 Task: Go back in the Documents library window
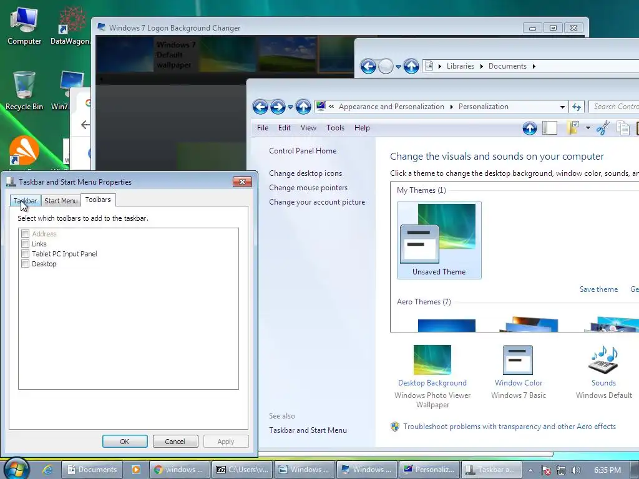[x=368, y=66]
